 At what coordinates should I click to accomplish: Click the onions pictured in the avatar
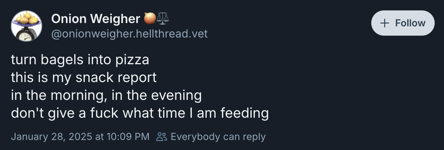click(x=26, y=19)
